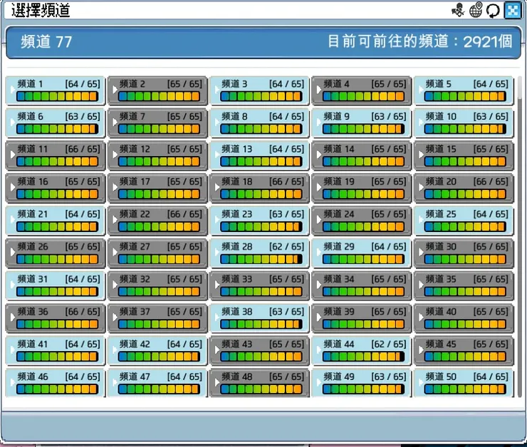Click the arrow marker on 頻道 4
Viewport: 527px width, 447px height.
(319, 90)
